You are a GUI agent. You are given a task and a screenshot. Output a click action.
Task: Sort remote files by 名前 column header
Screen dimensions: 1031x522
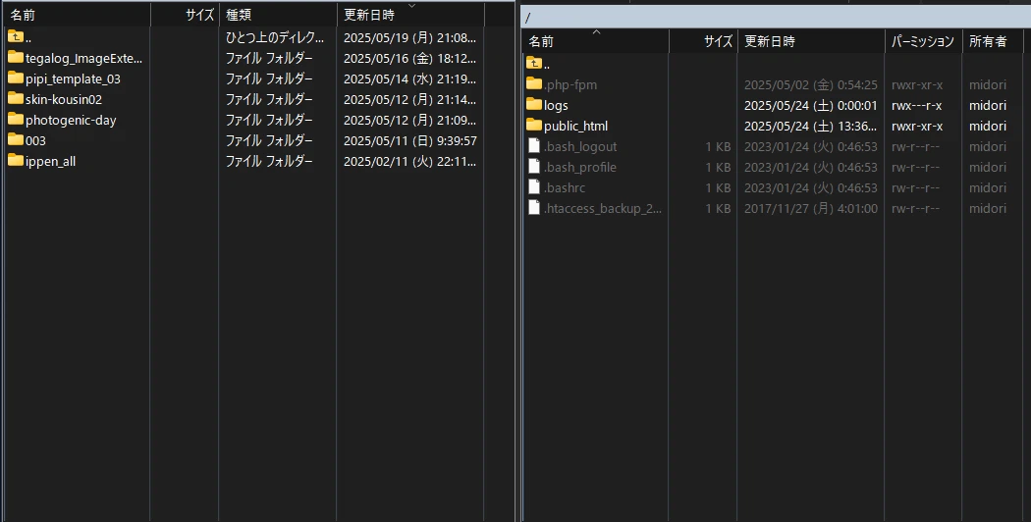[x=596, y=41]
